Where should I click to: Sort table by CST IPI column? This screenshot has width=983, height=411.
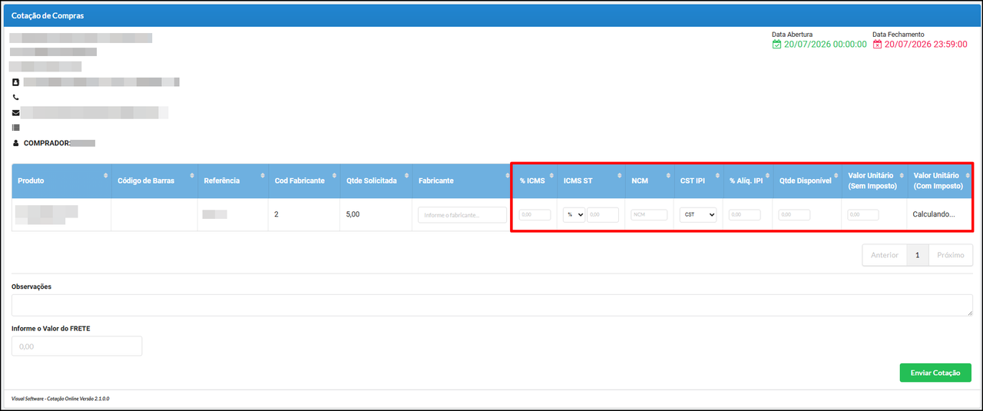(x=698, y=181)
